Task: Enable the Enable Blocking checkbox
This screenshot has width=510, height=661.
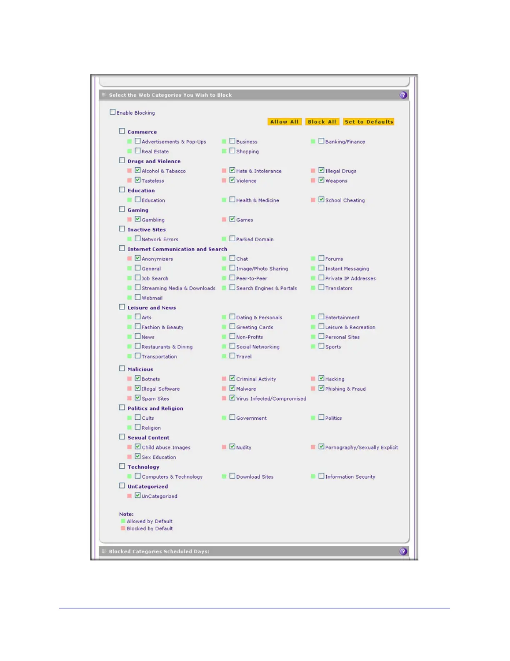Action: 112,112
